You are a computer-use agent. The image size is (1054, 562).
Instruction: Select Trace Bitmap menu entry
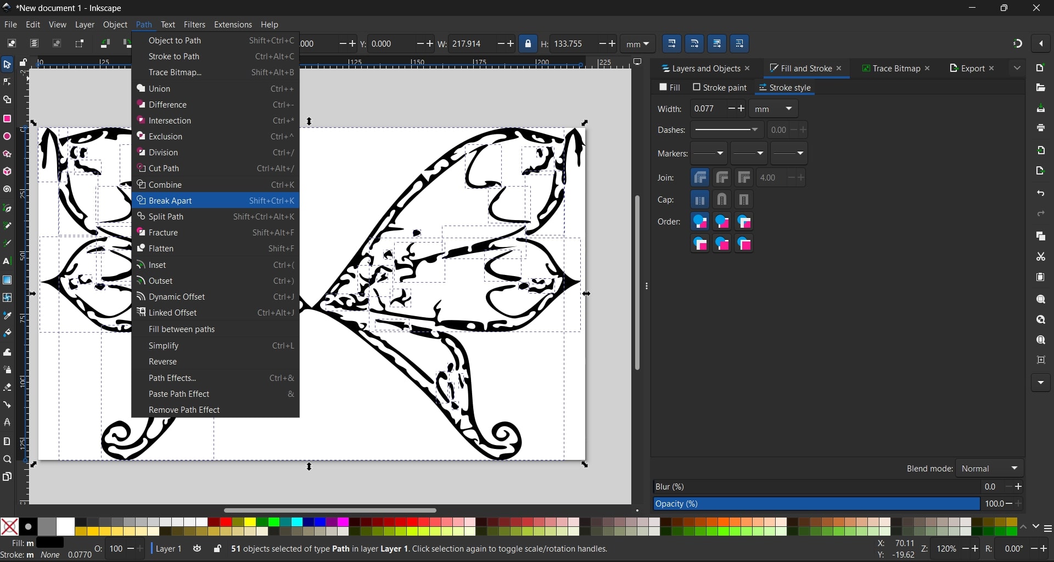coord(215,72)
